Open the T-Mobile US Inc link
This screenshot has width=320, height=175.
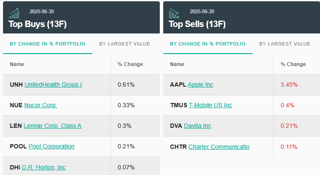210,105
